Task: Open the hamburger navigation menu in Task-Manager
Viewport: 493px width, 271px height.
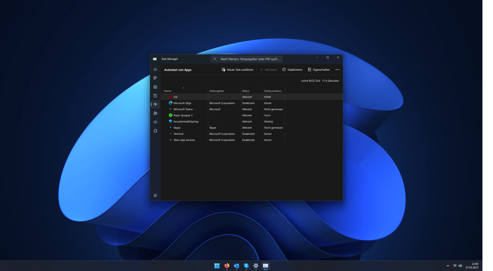Action: (155, 70)
